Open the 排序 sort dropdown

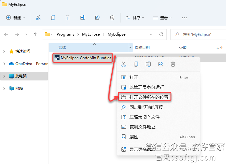tap(135, 18)
